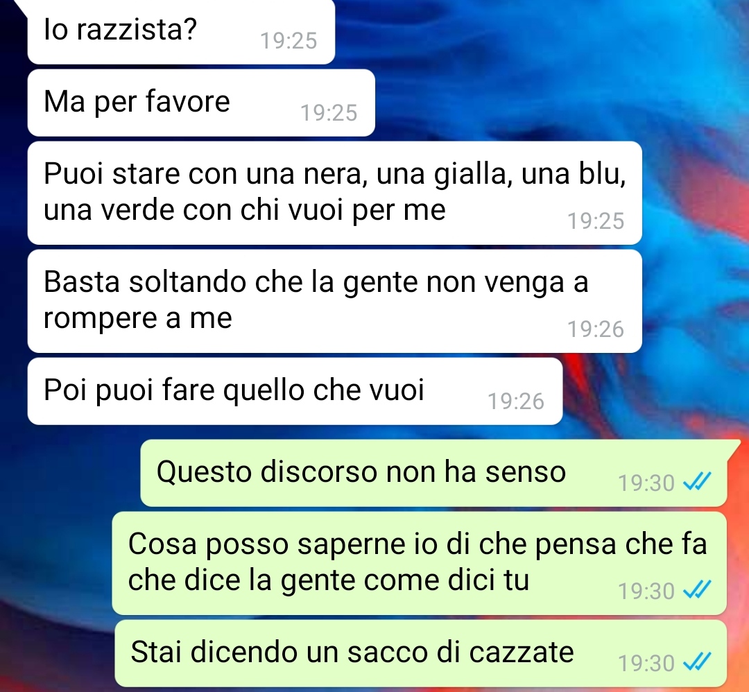Tap the wallpaper area left of 'Questo discorso' bubble
749x692 pixels.
tap(69, 474)
